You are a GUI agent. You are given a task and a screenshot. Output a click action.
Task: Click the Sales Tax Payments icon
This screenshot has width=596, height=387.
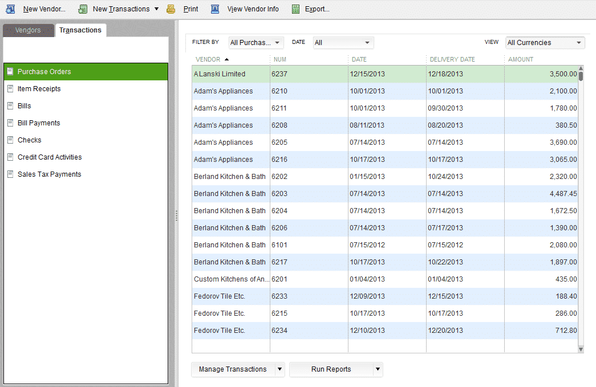coord(11,174)
